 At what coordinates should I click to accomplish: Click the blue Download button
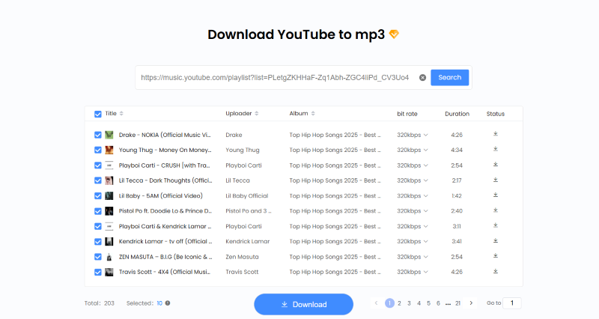(x=304, y=305)
